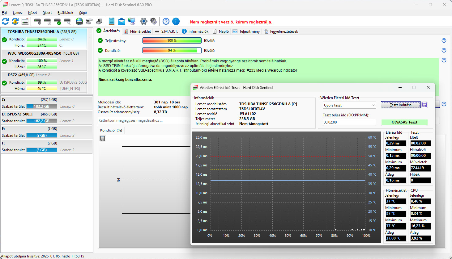Open the Nézet menu

point(32,13)
